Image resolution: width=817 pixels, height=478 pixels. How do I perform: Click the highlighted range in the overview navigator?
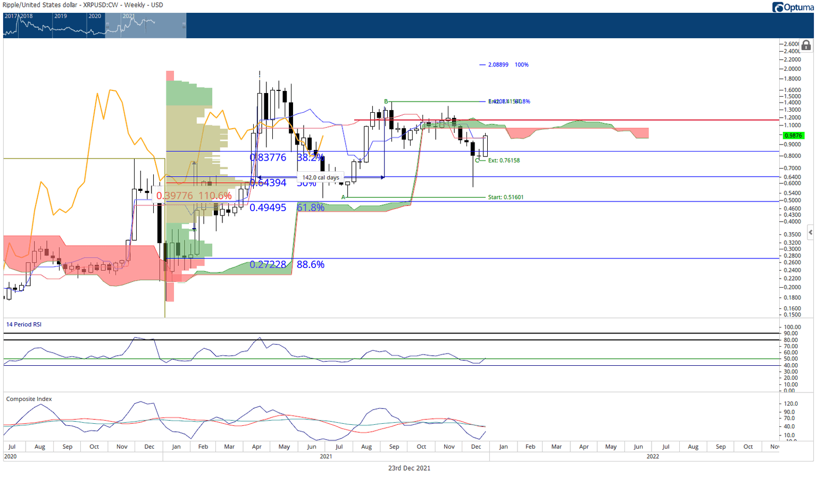(x=146, y=26)
